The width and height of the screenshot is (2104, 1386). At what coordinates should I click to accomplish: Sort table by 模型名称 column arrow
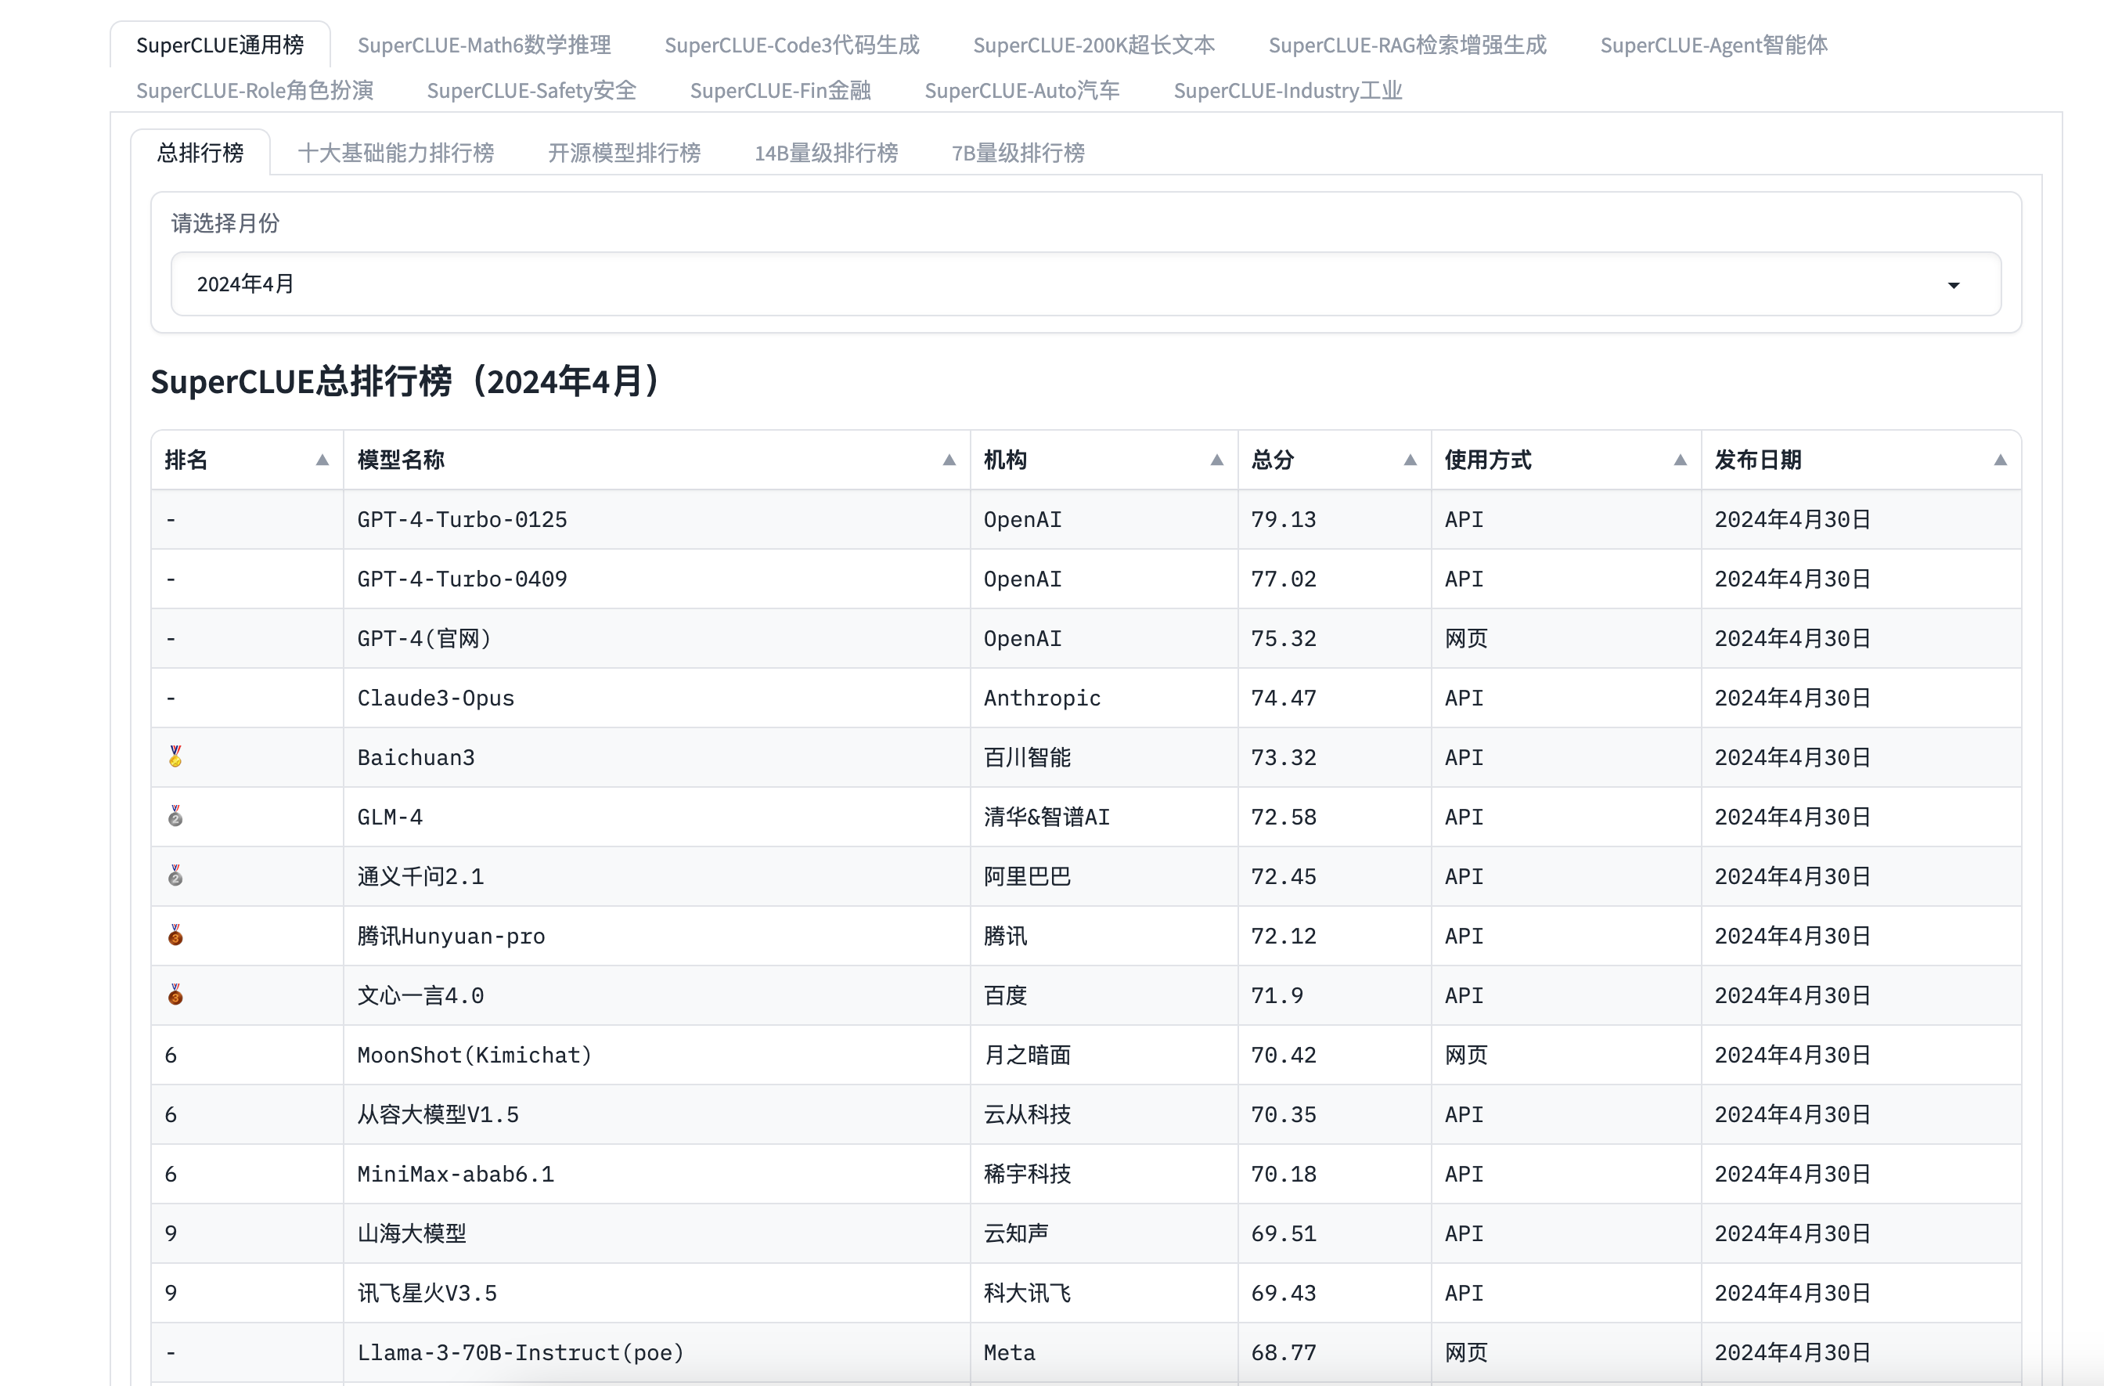(x=949, y=460)
